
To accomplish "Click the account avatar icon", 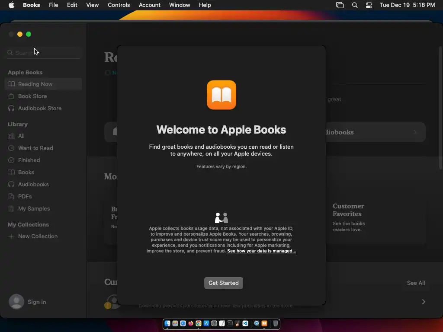I will (x=16, y=301).
